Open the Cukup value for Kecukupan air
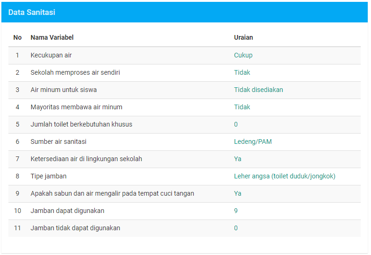 [x=243, y=55]
